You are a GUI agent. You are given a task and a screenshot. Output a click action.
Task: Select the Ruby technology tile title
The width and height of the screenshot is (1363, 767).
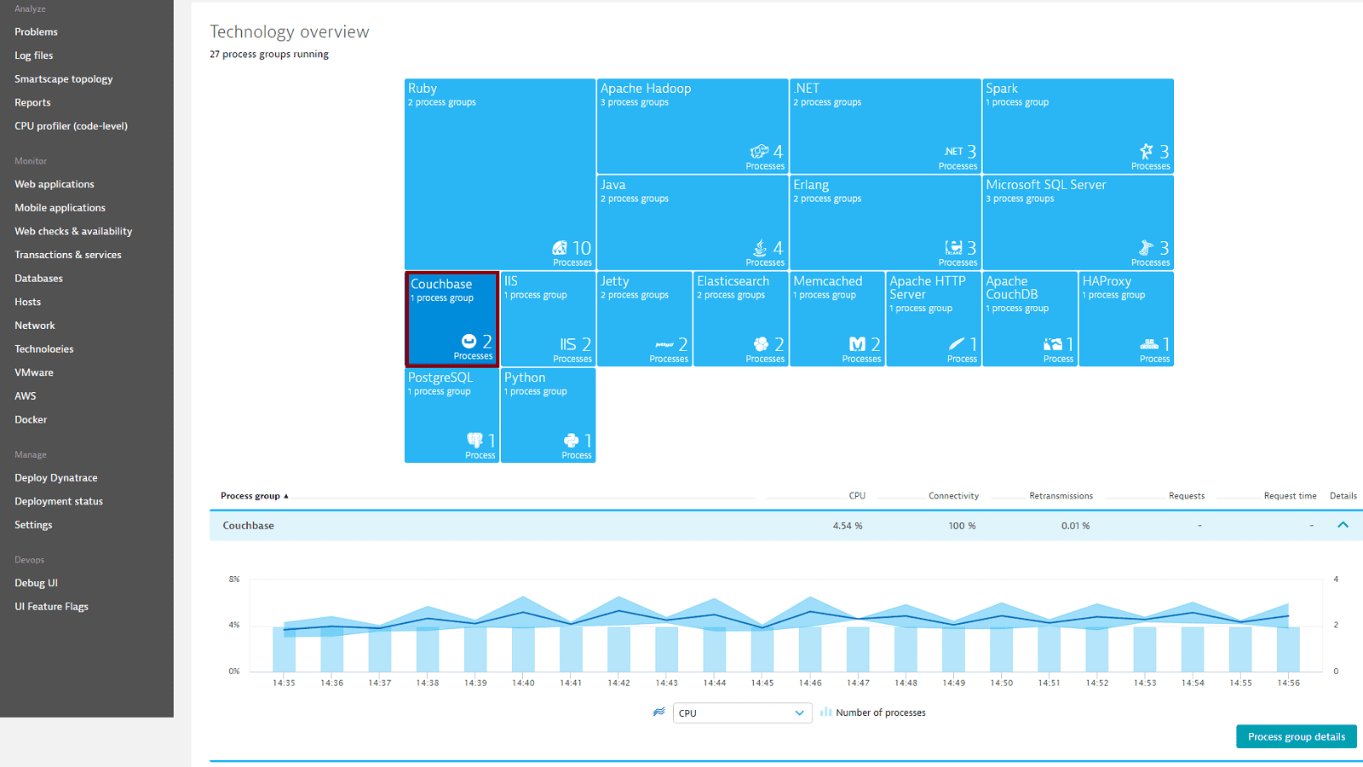423,89
